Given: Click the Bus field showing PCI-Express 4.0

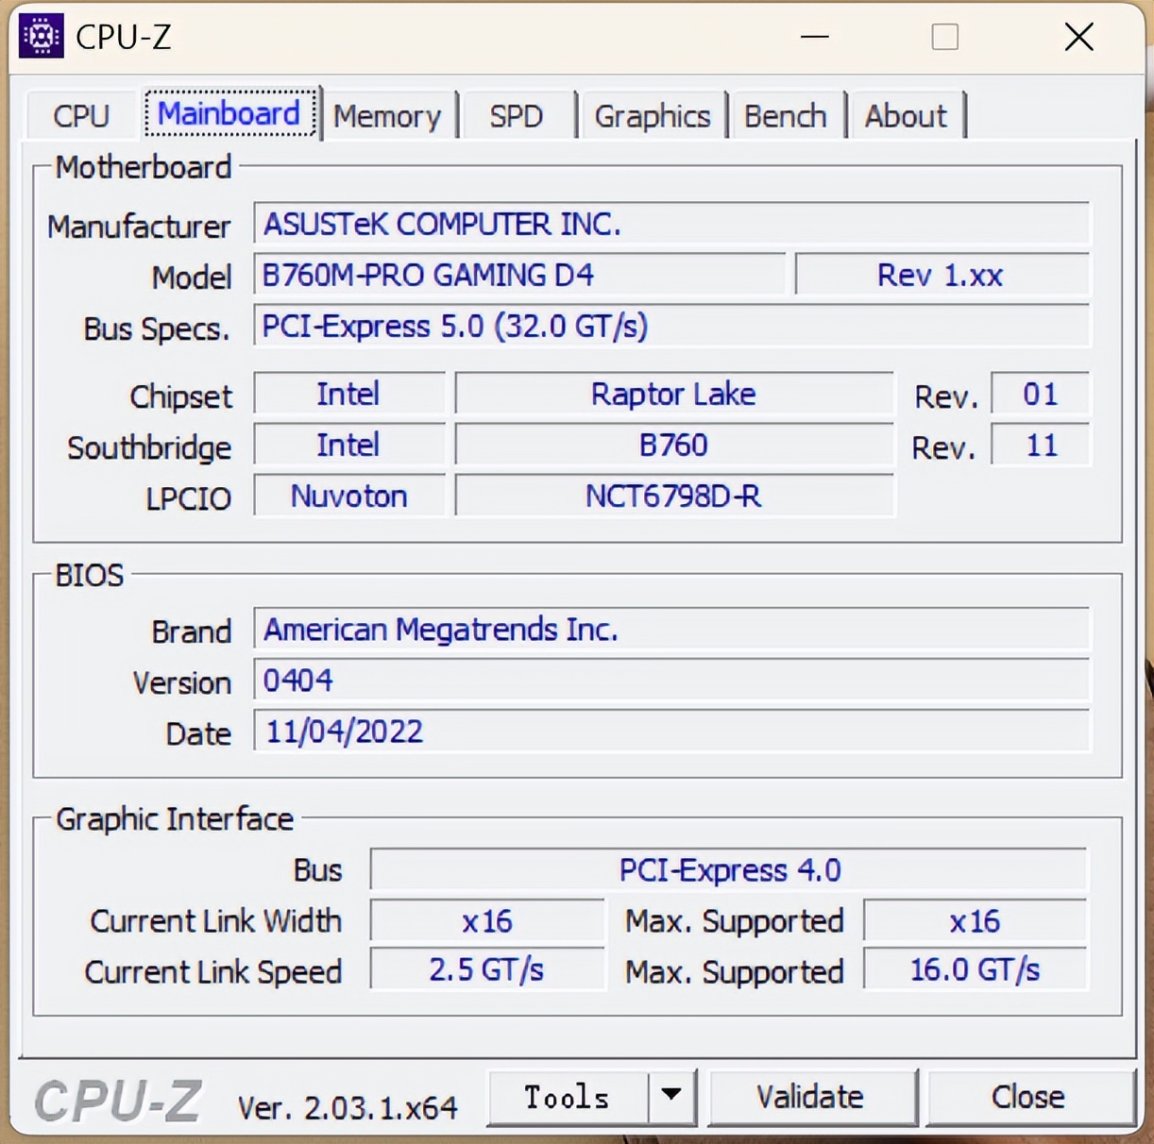Looking at the screenshot, I should point(729,869).
